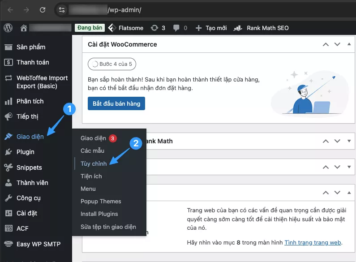The image size is (356, 262).
Task: Open the Tình trạng trang web link
Action: [313, 242]
